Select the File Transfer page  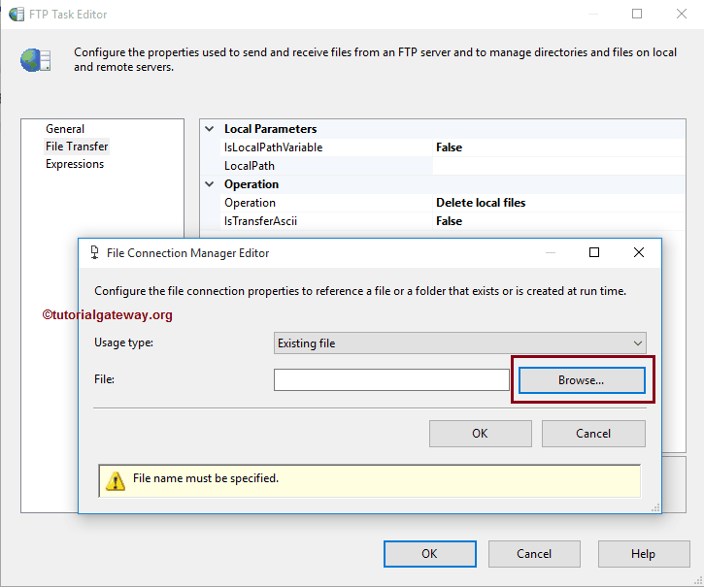tap(77, 147)
